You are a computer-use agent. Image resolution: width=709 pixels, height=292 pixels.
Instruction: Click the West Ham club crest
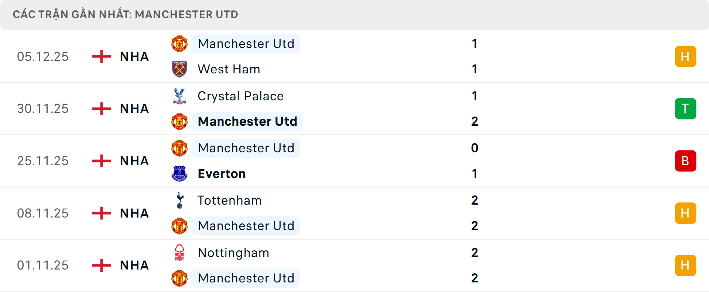point(179,69)
